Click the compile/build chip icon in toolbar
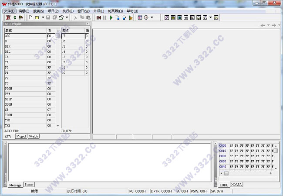Viewport: 283px width, 196px height. pyautogui.click(x=21, y=17)
